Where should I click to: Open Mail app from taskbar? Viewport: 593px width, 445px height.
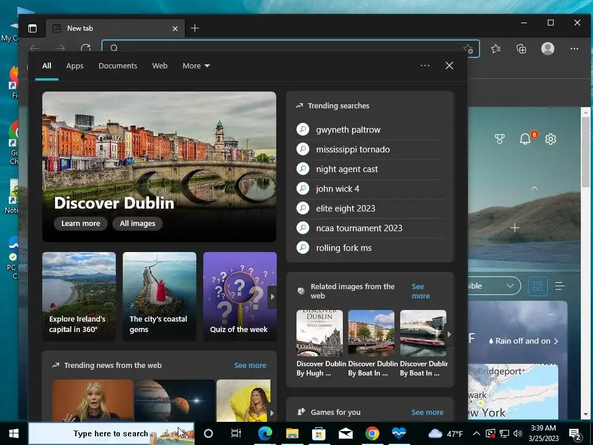tap(346, 433)
